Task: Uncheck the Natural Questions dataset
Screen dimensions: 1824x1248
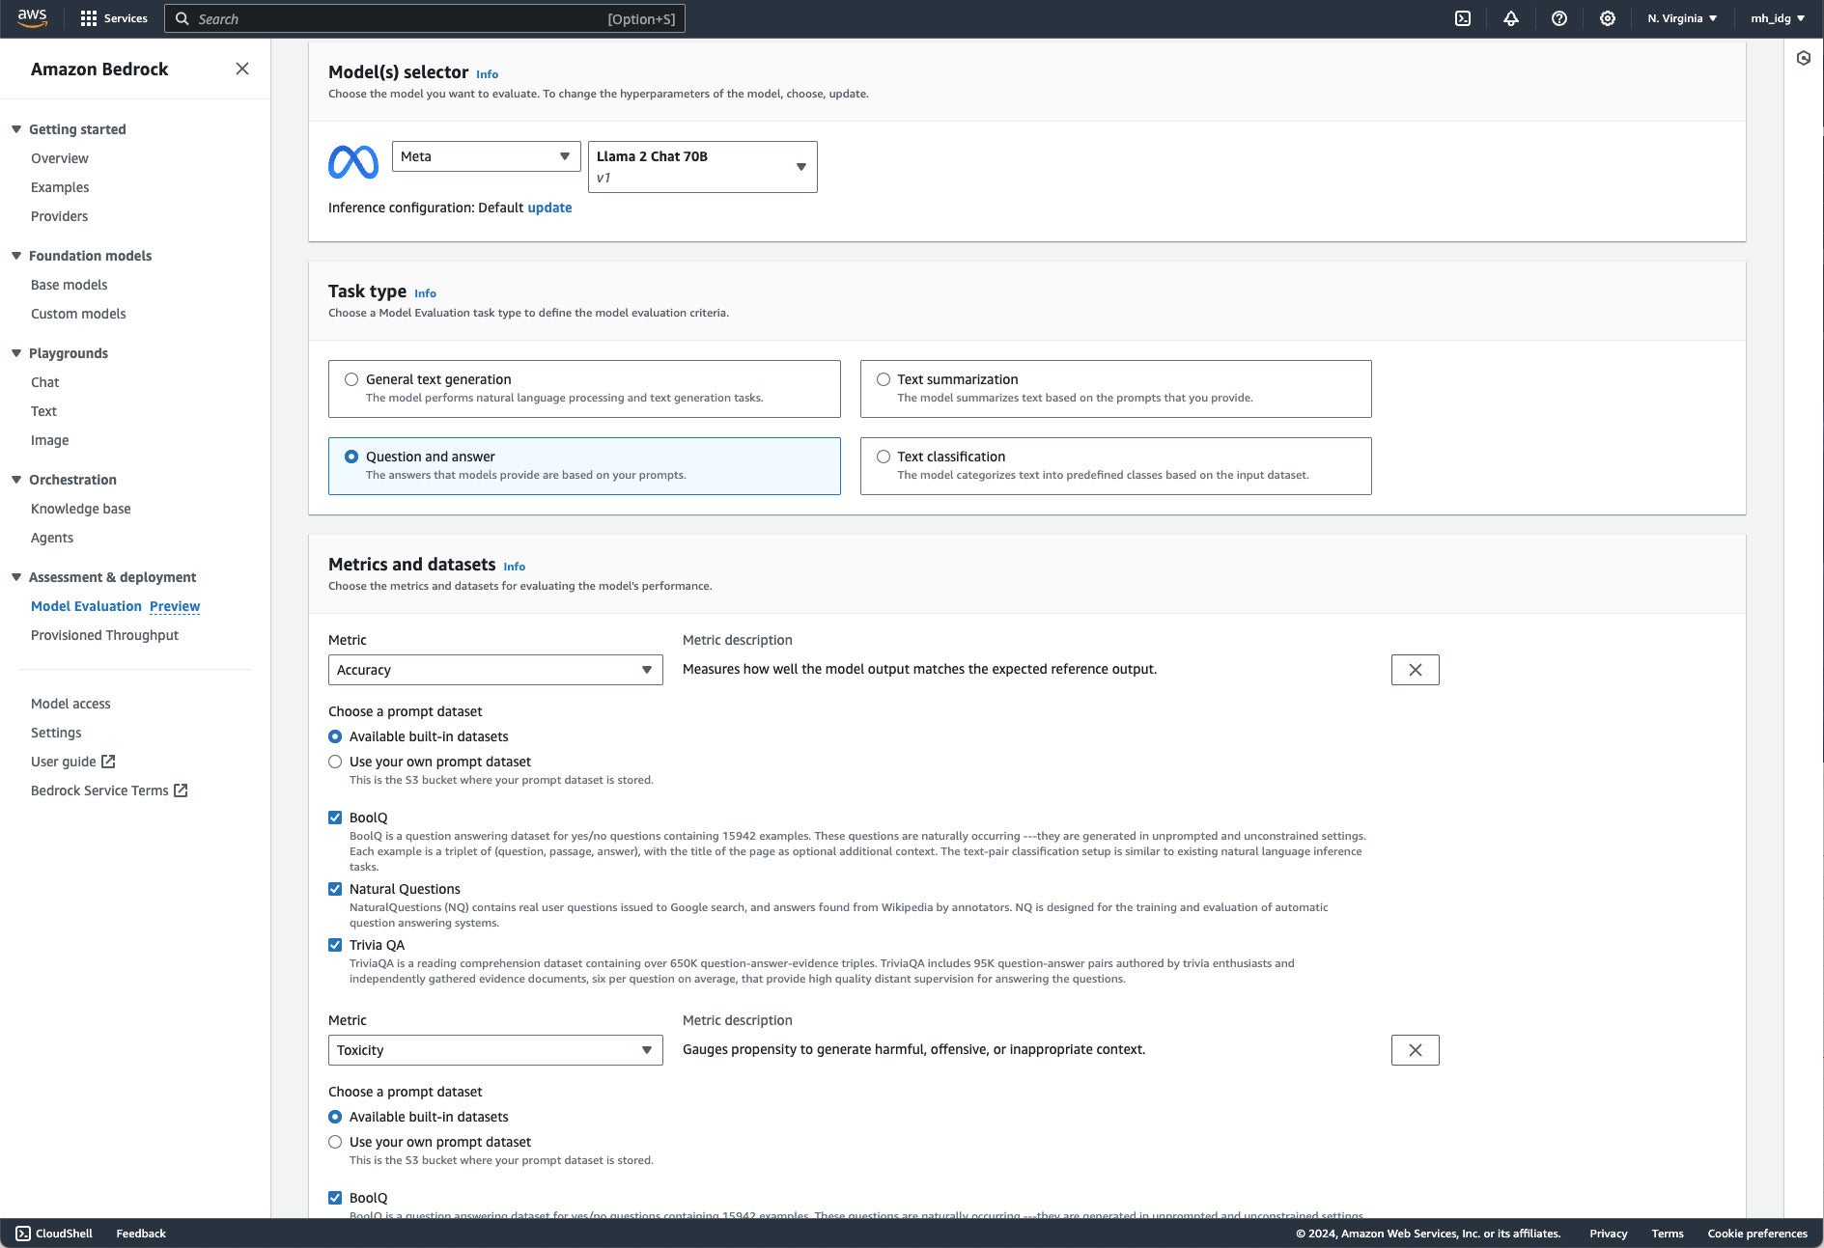Action: tap(335, 889)
